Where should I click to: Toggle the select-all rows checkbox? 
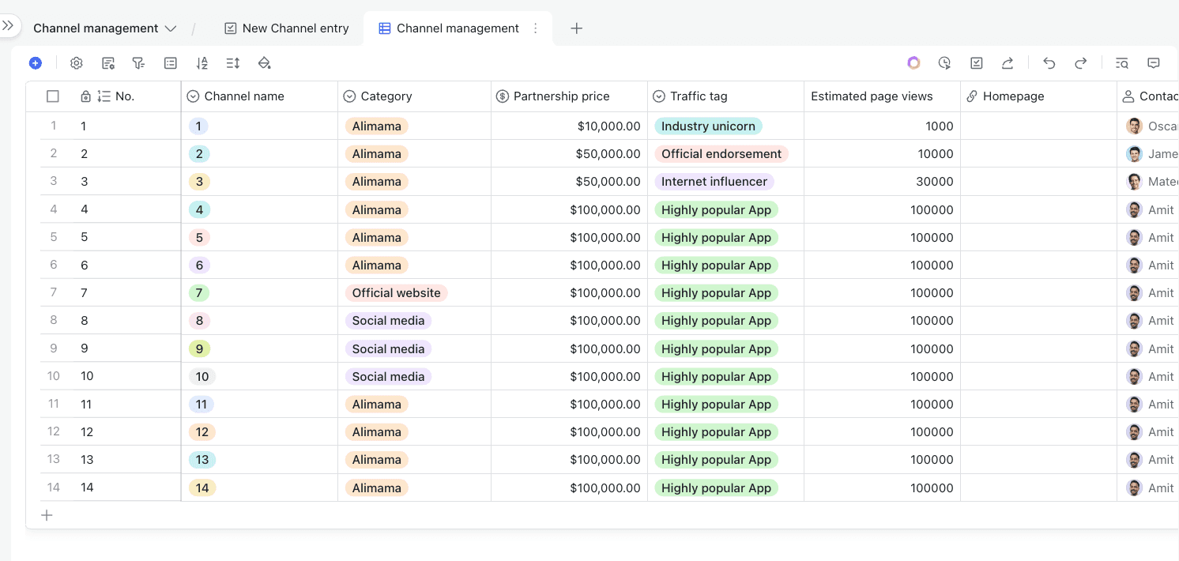click(x=53, y=96)
